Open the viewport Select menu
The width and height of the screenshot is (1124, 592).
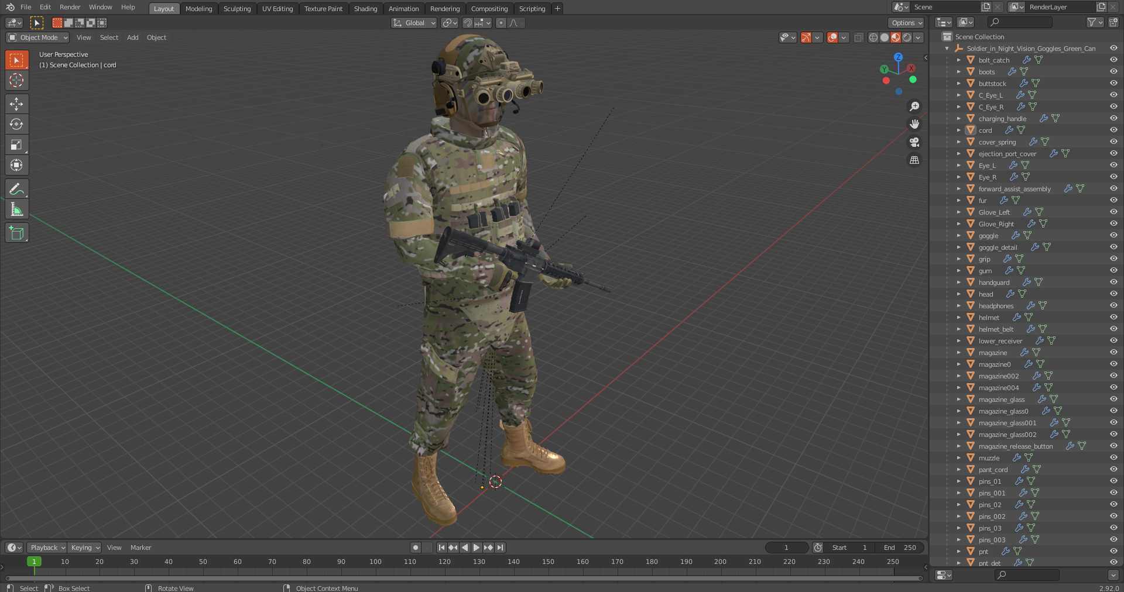pos(109,37)
